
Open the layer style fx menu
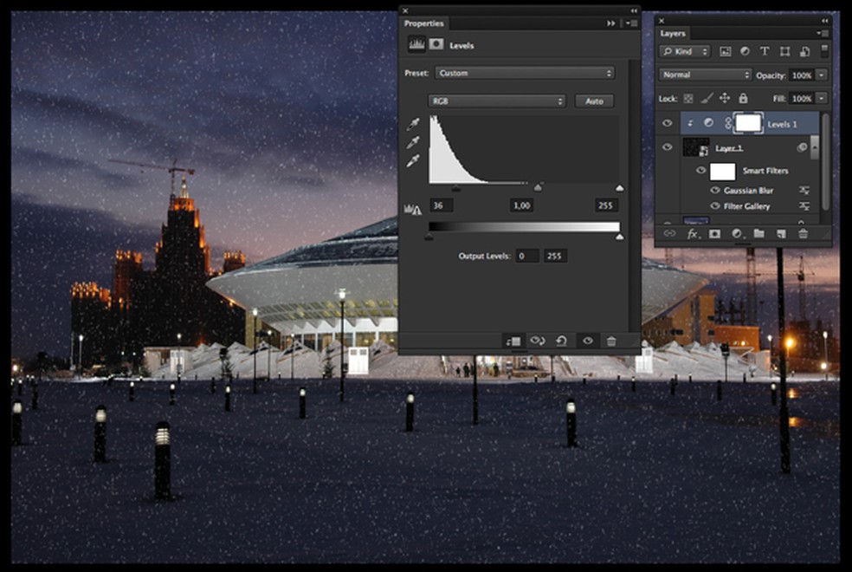click(693, 234)
